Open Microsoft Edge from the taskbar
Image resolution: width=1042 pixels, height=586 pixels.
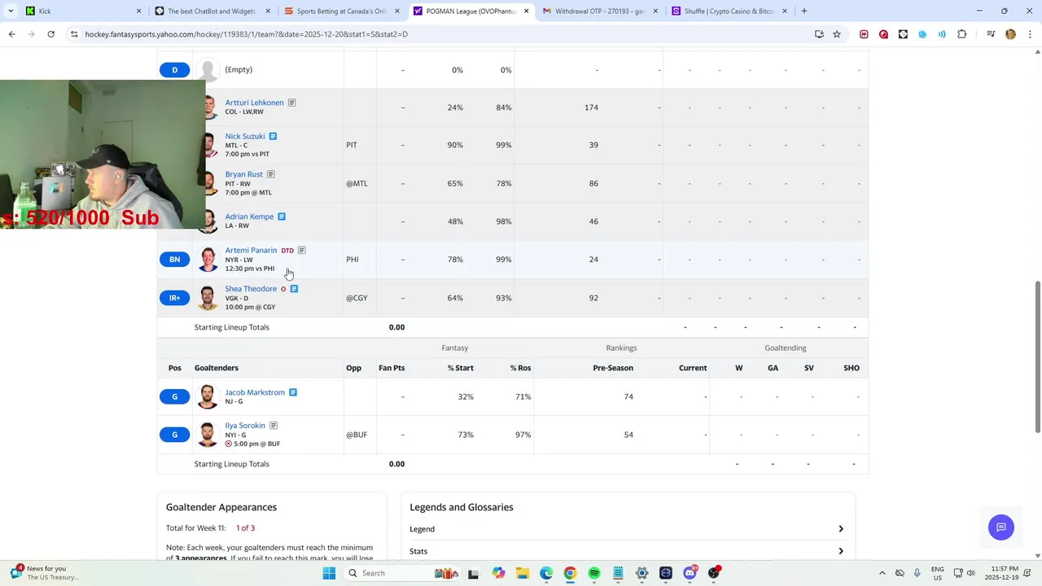coord(546,573)
